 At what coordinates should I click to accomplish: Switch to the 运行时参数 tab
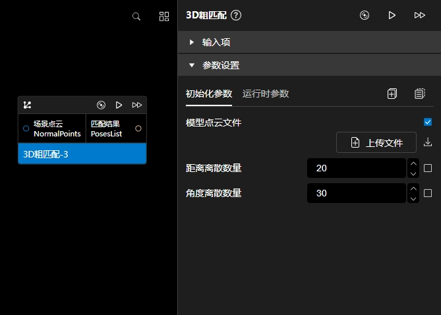click(x=266, y=94)
